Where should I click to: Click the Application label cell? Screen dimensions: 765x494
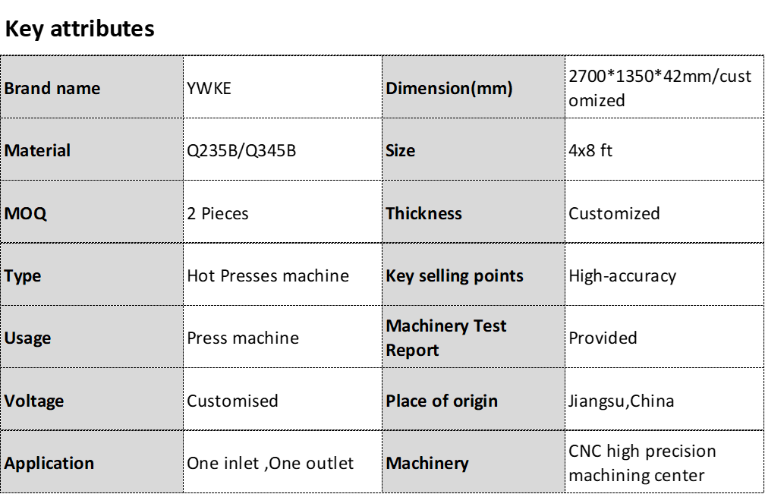point(91,462)
